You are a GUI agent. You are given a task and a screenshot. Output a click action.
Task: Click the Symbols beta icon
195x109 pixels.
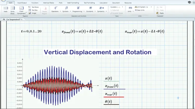coord(66,8)
